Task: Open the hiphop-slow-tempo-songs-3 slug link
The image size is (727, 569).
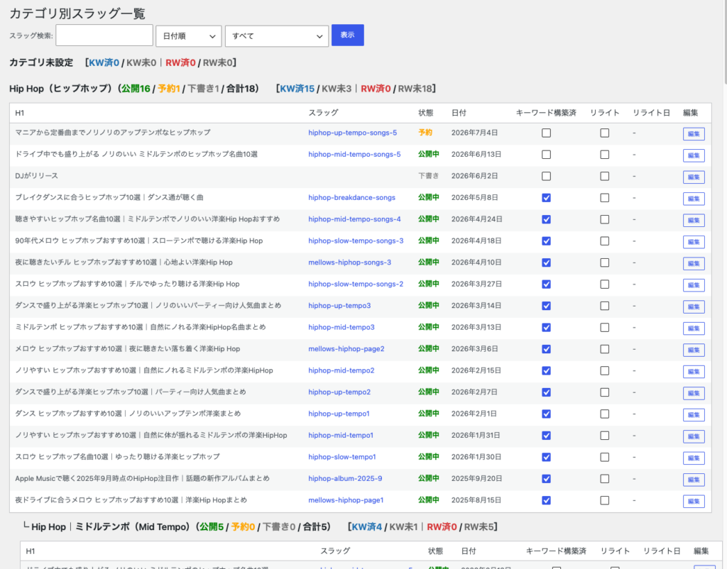Action: pos(356,241)
